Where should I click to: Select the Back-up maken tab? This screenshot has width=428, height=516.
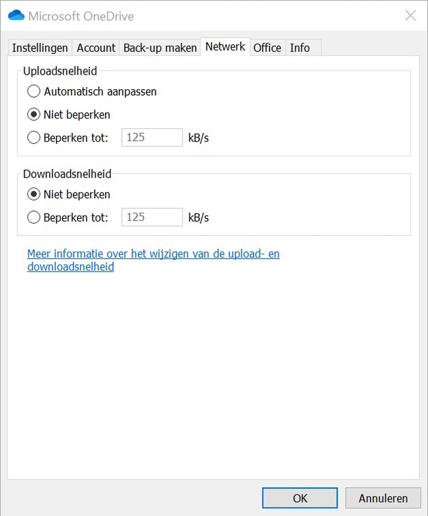[159, 48]
